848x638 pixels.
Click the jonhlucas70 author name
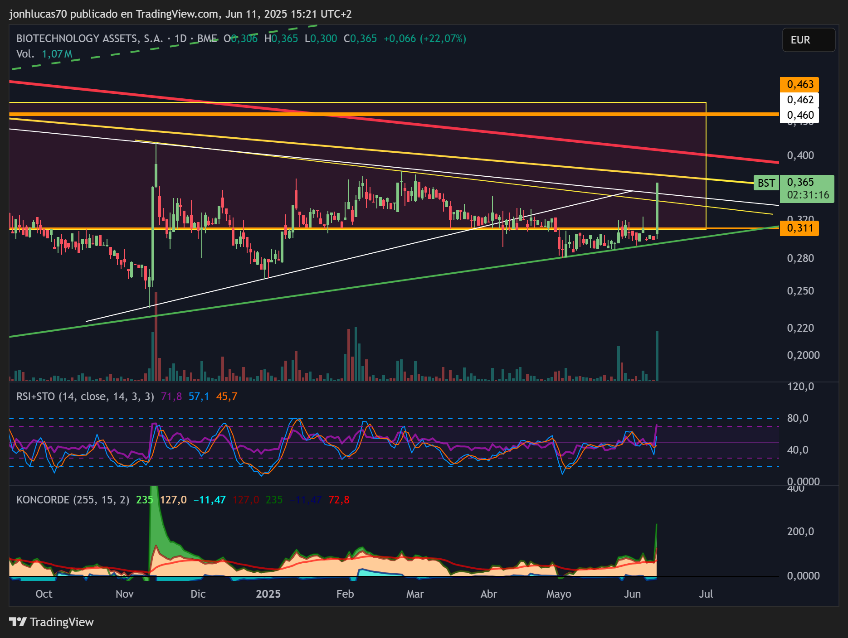tap(38, 14)
